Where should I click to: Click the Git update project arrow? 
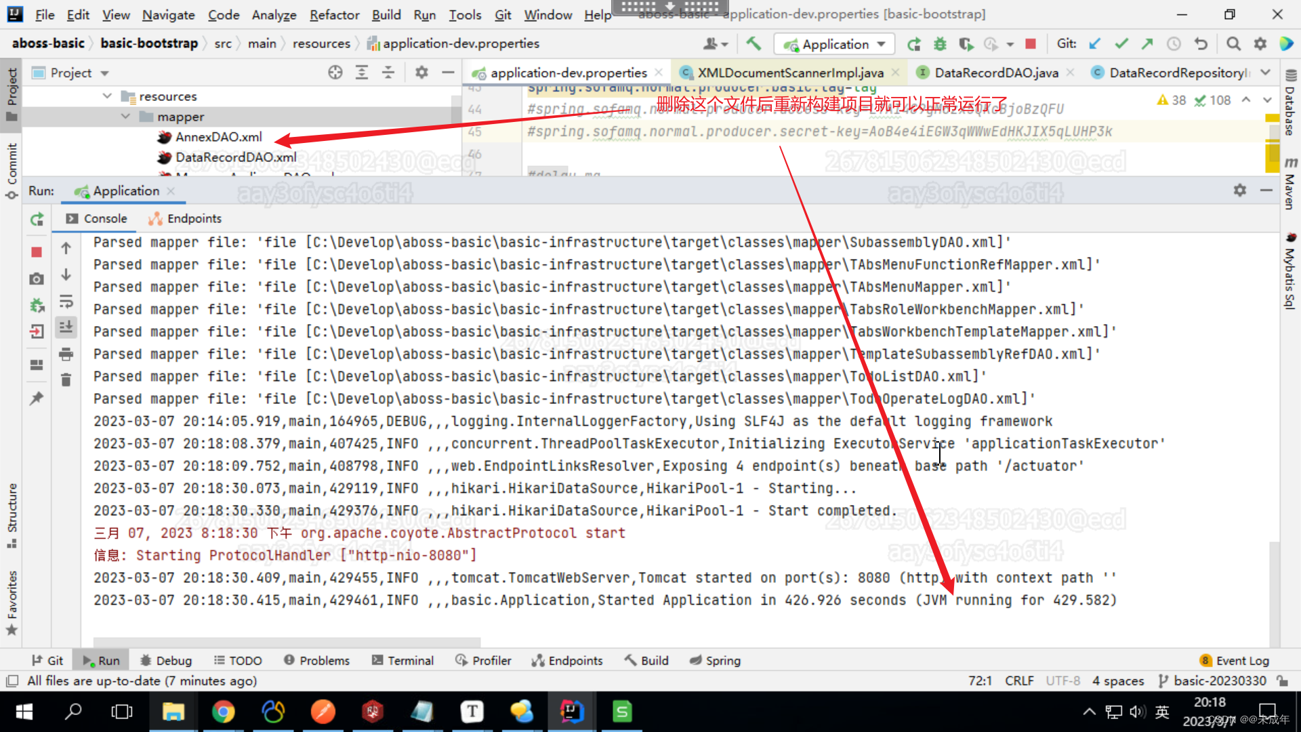point(1094,44)
